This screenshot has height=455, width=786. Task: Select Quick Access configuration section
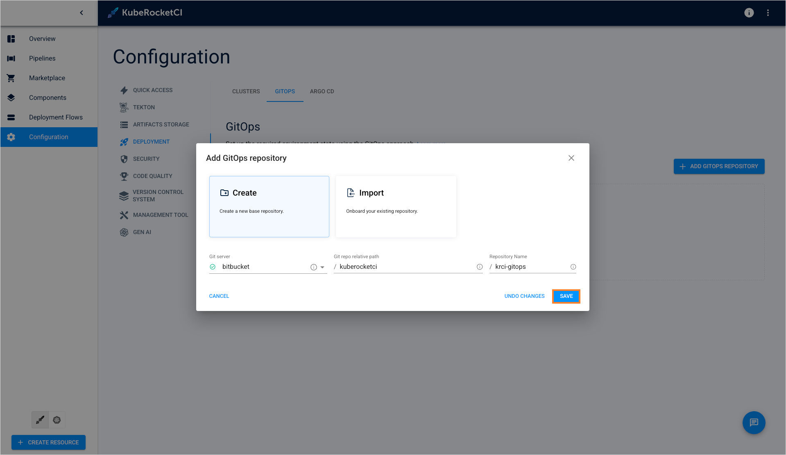(153, 90)
